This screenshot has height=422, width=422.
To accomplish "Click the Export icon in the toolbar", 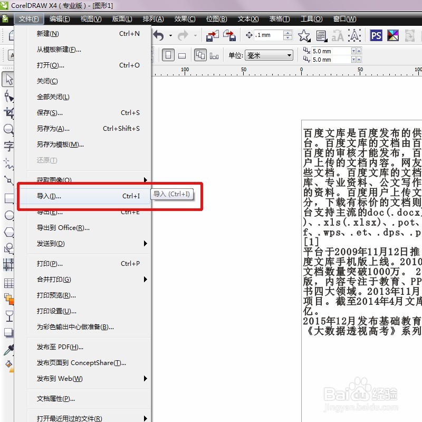I will click(229, 35).
